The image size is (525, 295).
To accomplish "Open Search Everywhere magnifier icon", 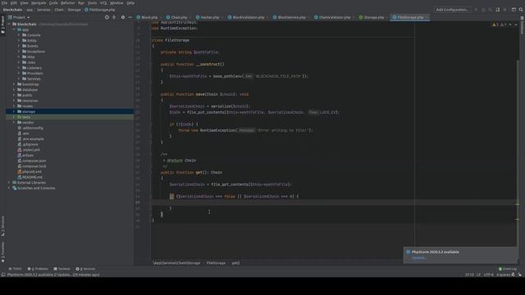I will pyautogui.click(x=521, y=10).
